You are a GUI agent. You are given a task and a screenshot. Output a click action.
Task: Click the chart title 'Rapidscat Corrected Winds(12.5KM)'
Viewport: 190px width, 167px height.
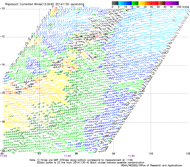(x=30, y=4)
